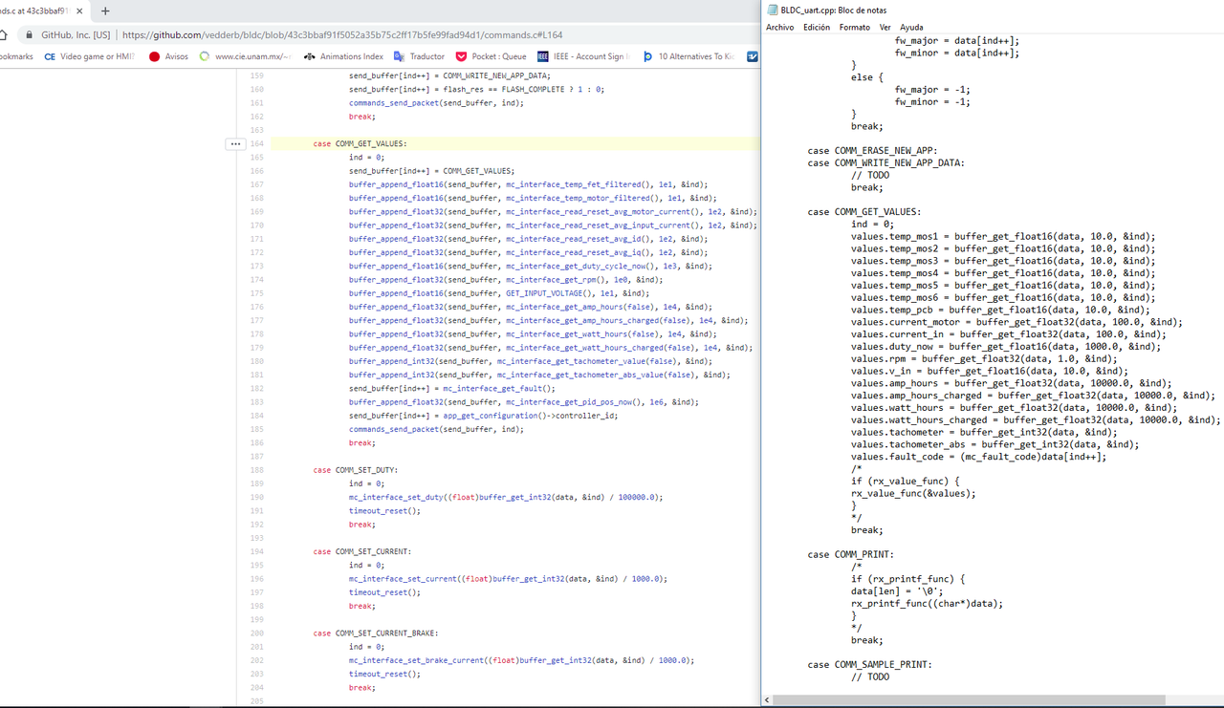Open Archivo menu in Bloc de notas
1224x708 pixels.
point(779,28)
